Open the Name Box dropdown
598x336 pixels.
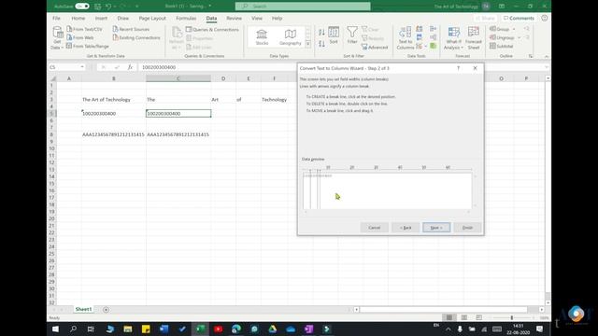(82, 67)
